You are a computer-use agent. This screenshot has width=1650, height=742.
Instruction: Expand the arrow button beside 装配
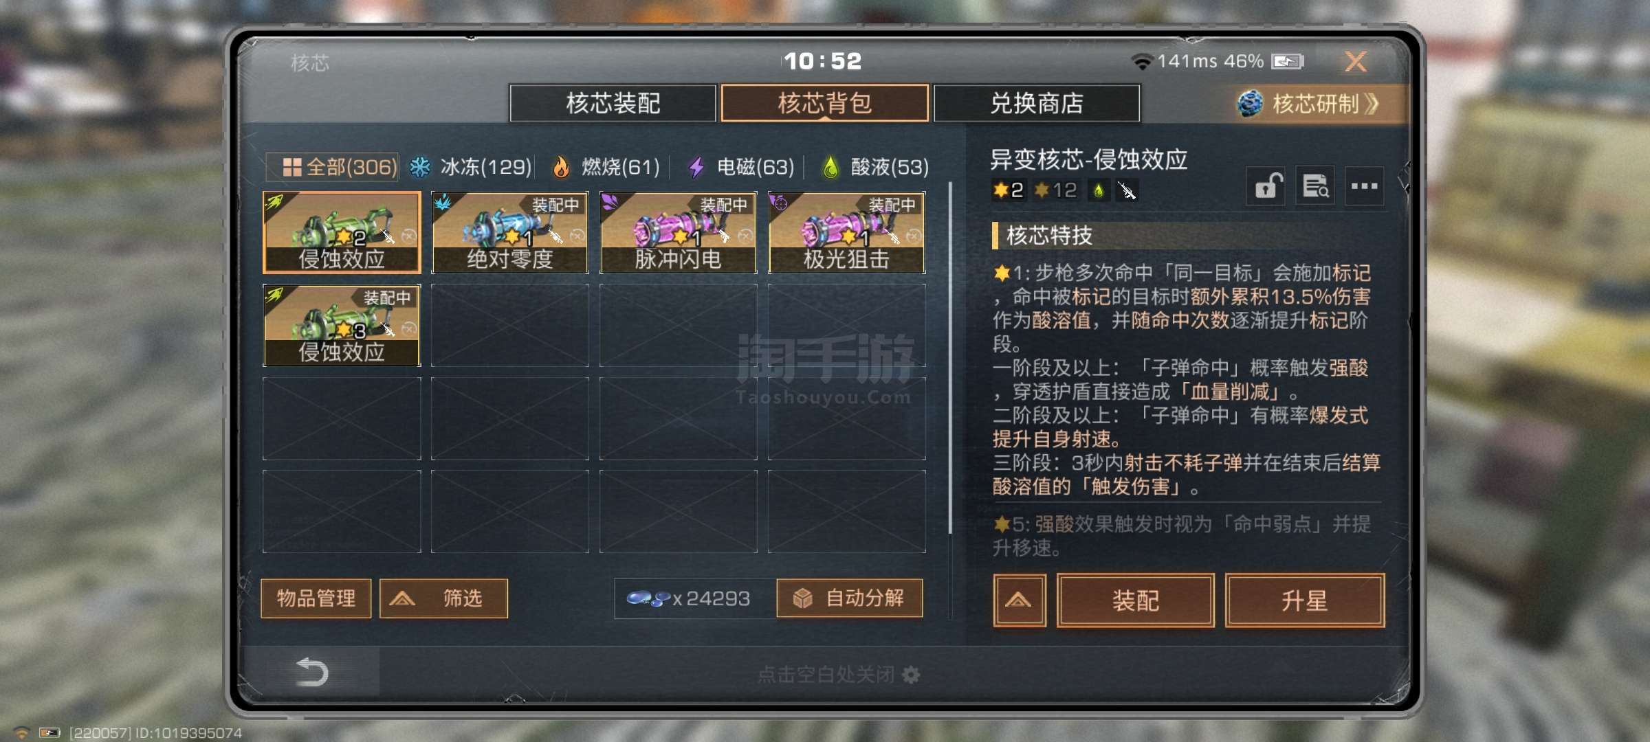click(1019, 600)
